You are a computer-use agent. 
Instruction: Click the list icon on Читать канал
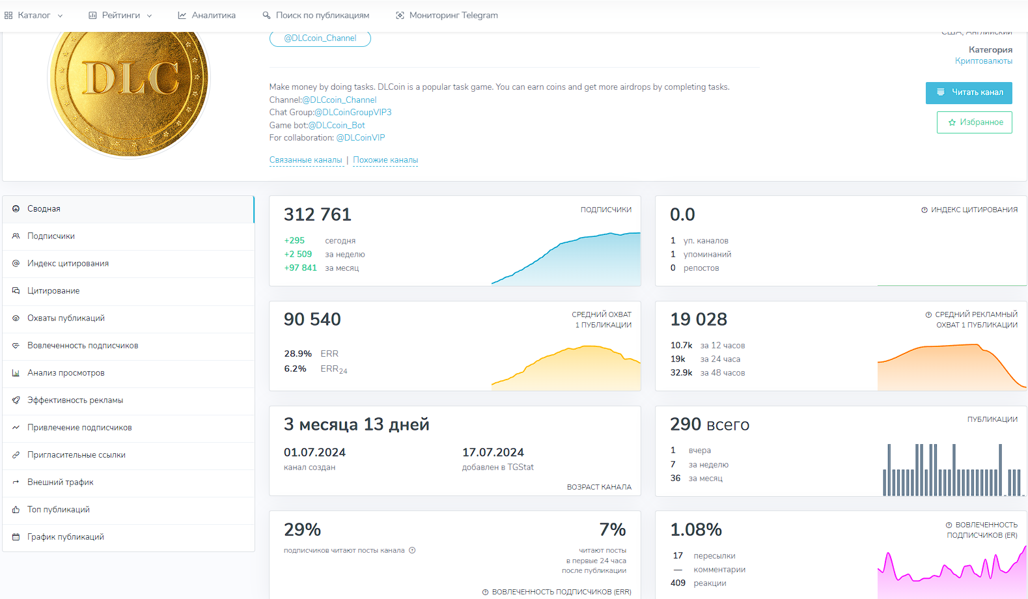click(x=941, y=92)
